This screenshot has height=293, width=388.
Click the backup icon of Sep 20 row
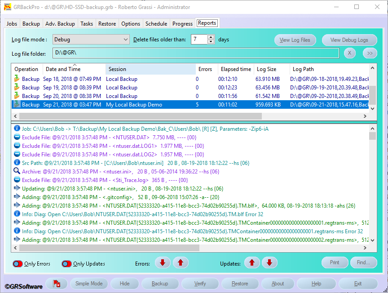pos(17,96)
